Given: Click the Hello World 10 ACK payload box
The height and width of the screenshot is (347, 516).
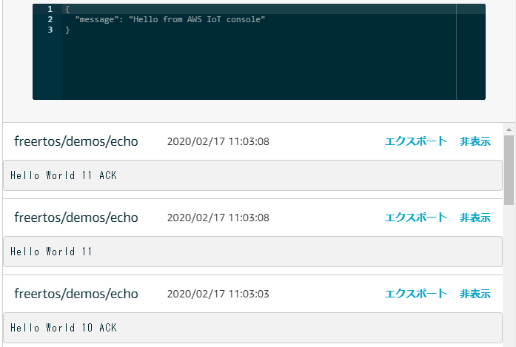Looking at the screenshot, I should pyautogui.click(x=252, y=328).
